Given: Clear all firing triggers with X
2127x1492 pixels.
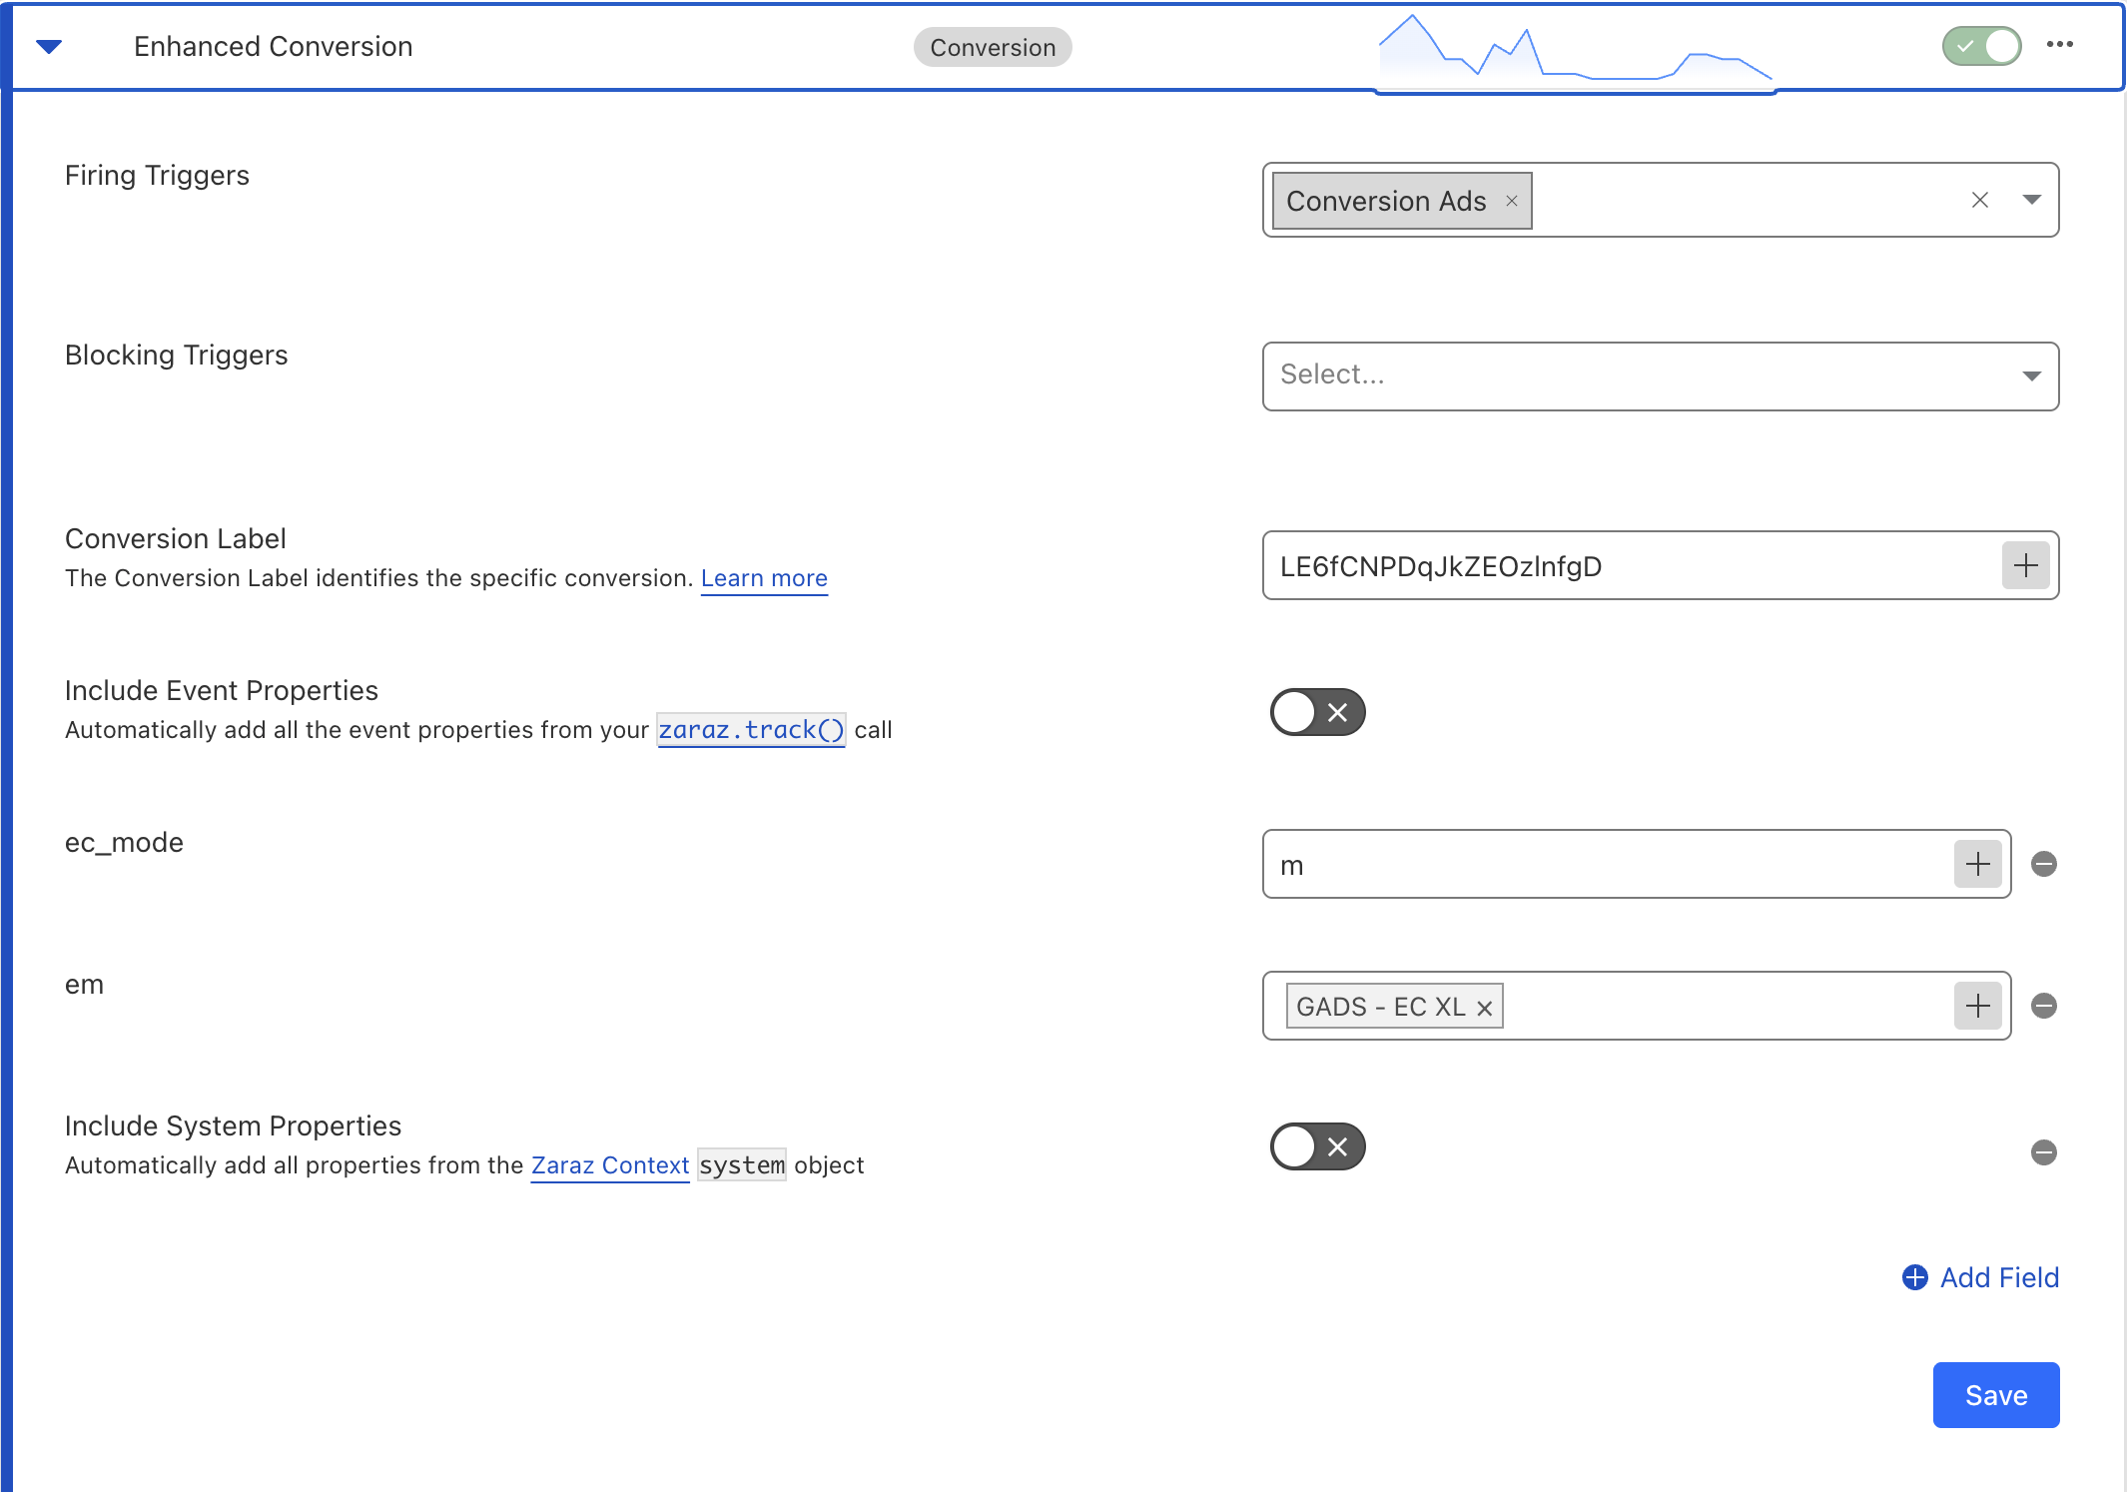Looking at the screenshot, I should pyautogui.click(x=1979, y=200).
